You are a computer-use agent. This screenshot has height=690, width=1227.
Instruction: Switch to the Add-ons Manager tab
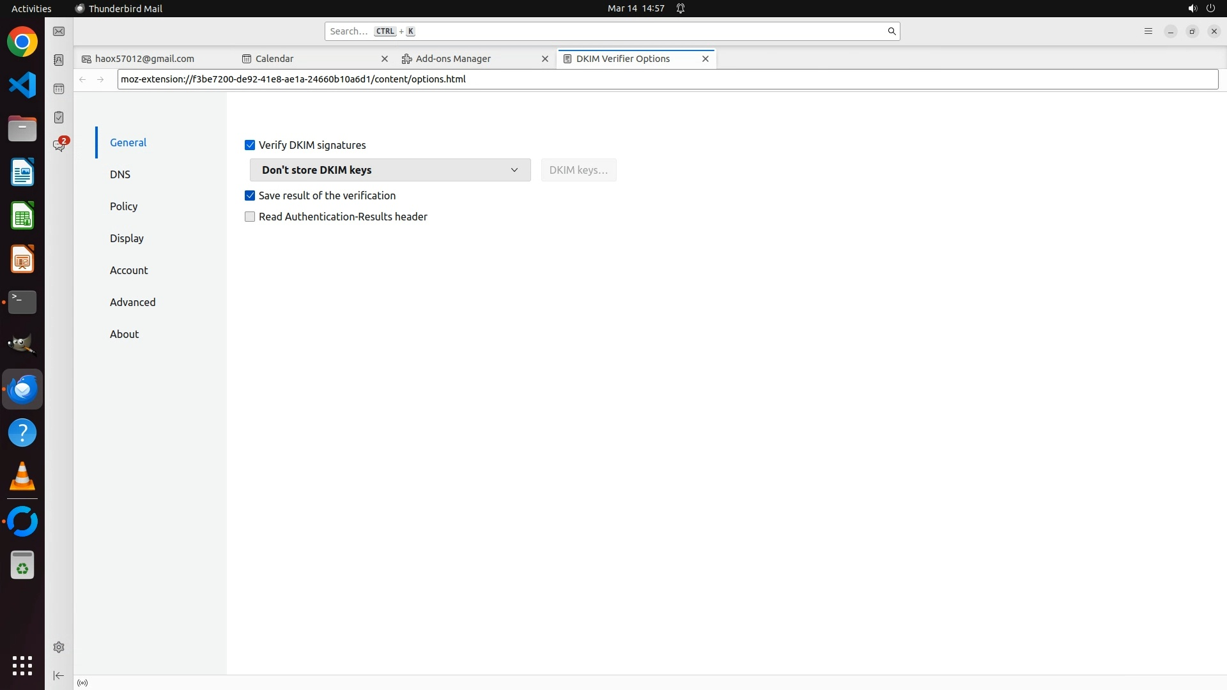click(x=452, y=59)
